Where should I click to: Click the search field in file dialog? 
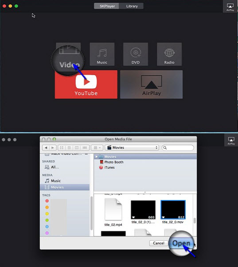[x=178, y=147]
